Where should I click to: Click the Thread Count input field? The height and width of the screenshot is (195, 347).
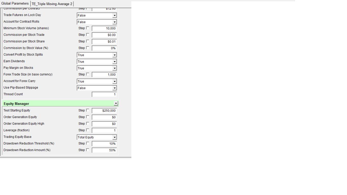[x=104, y=94]
